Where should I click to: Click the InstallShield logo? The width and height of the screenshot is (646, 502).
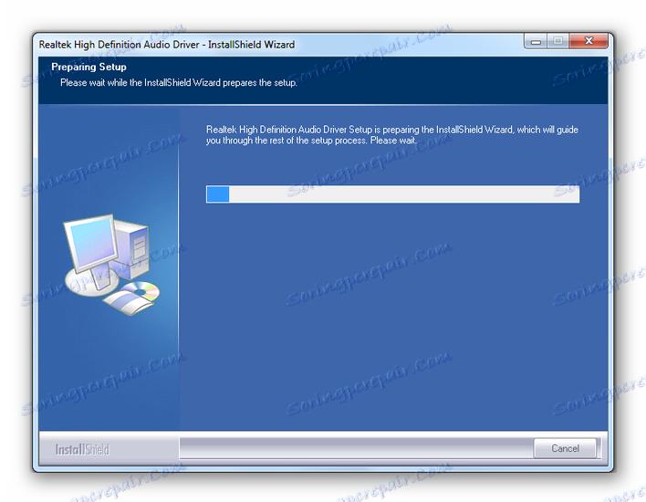[82, 449]
